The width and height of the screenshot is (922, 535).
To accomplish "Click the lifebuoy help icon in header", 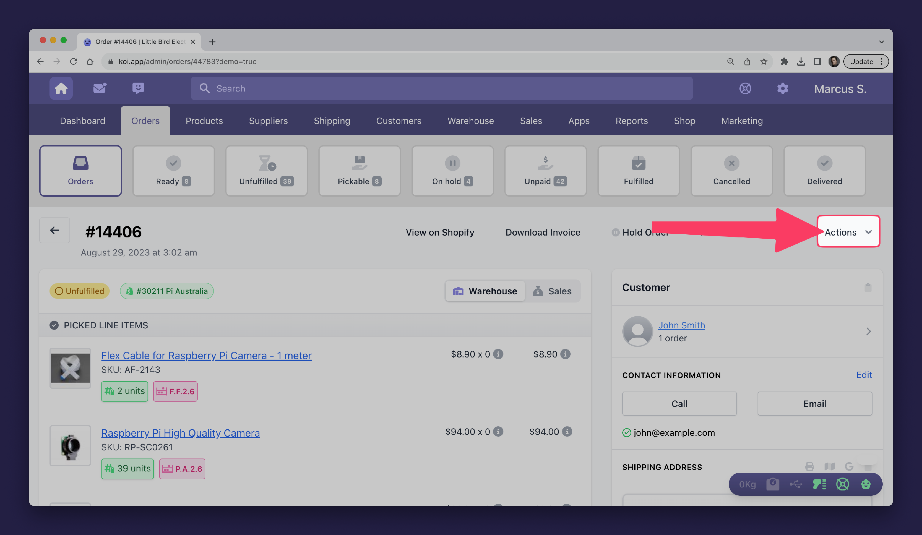I will (745, 88).
